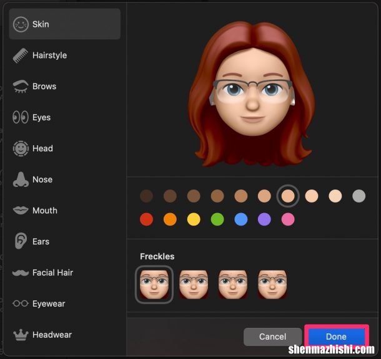Open the Headwear category label
Viewport: 381px width, 359px height.
52,335
